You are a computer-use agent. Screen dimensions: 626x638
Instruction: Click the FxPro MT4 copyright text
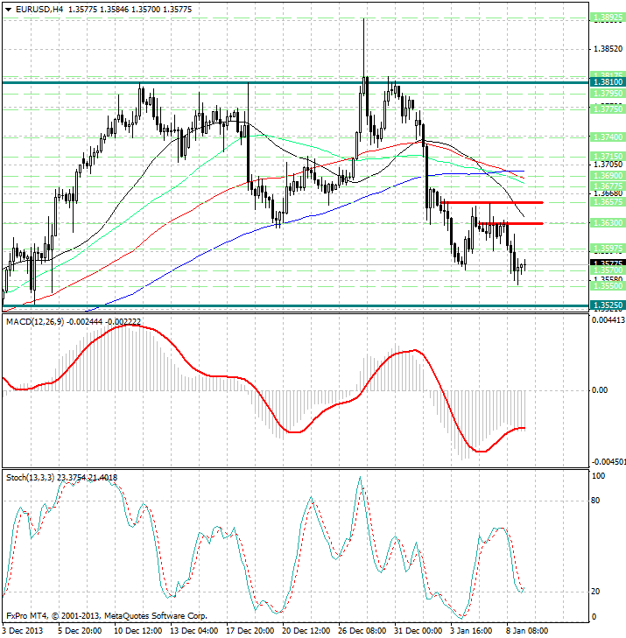point(106,617)
